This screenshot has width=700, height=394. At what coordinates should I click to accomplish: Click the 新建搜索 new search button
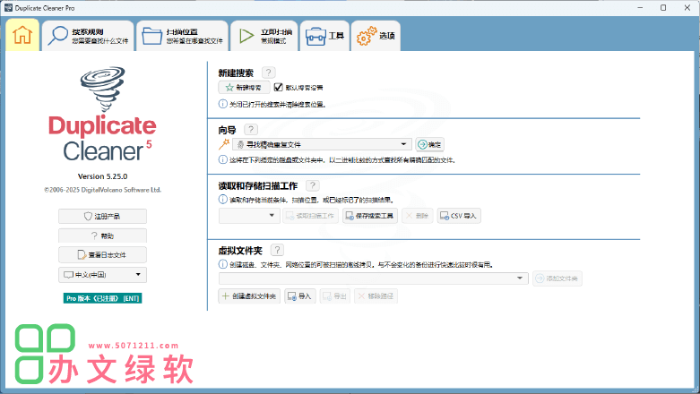point(244,88)
